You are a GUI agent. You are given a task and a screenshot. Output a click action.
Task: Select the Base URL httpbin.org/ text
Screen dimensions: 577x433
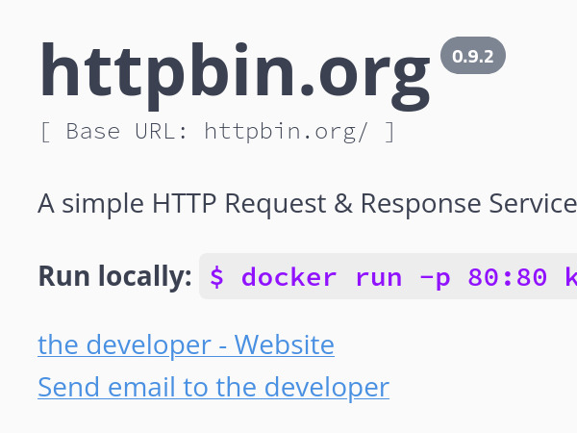(x=217, y=132)
